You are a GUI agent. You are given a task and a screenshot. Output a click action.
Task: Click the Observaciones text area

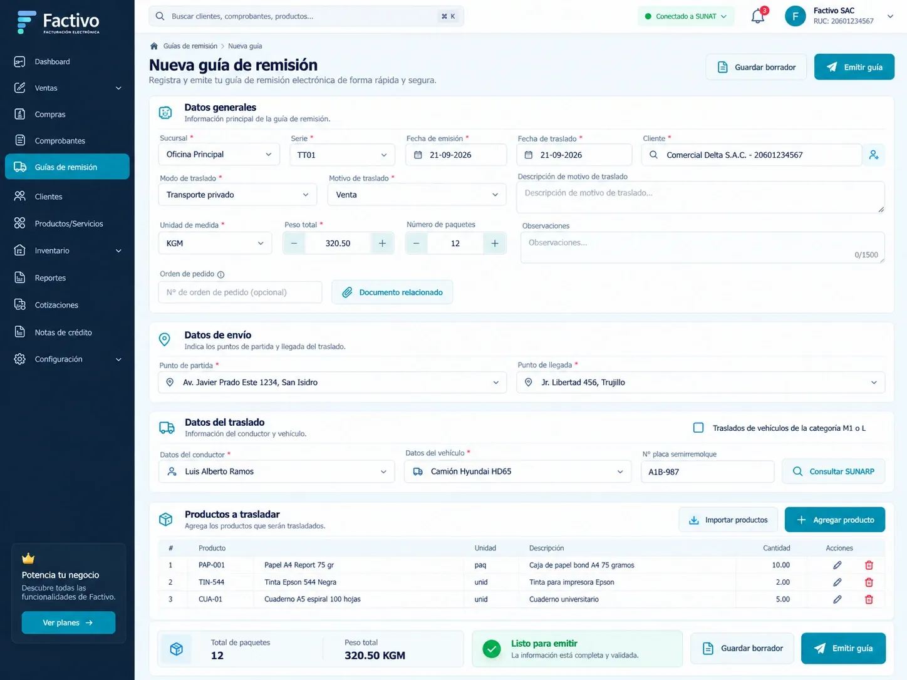703,247
